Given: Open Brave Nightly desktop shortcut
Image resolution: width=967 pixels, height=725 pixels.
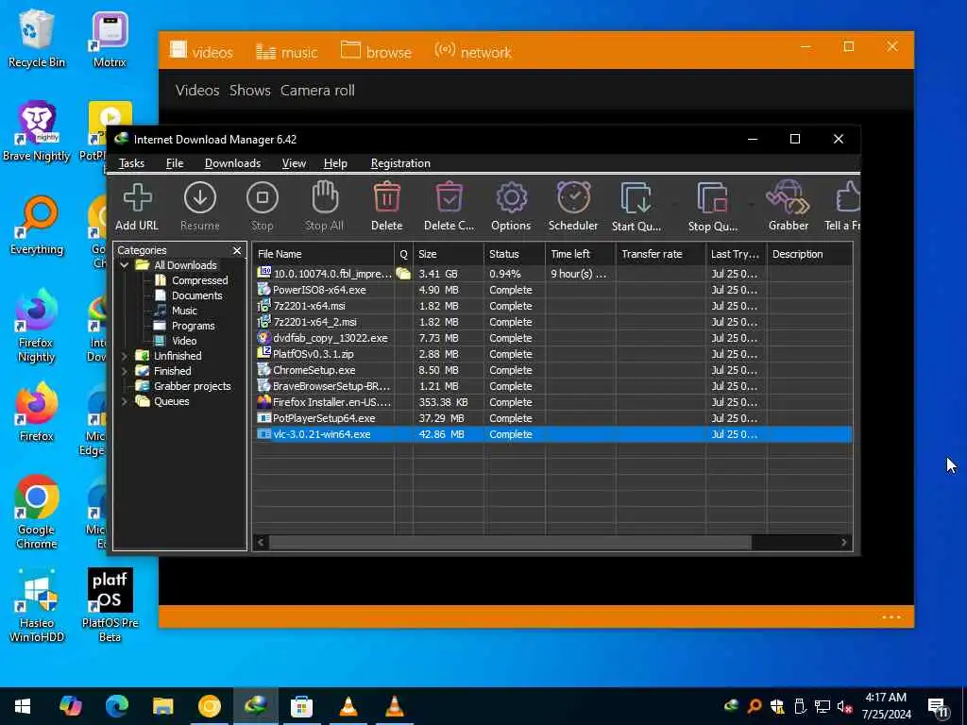Looking at the screenshot, I should 36,132.
